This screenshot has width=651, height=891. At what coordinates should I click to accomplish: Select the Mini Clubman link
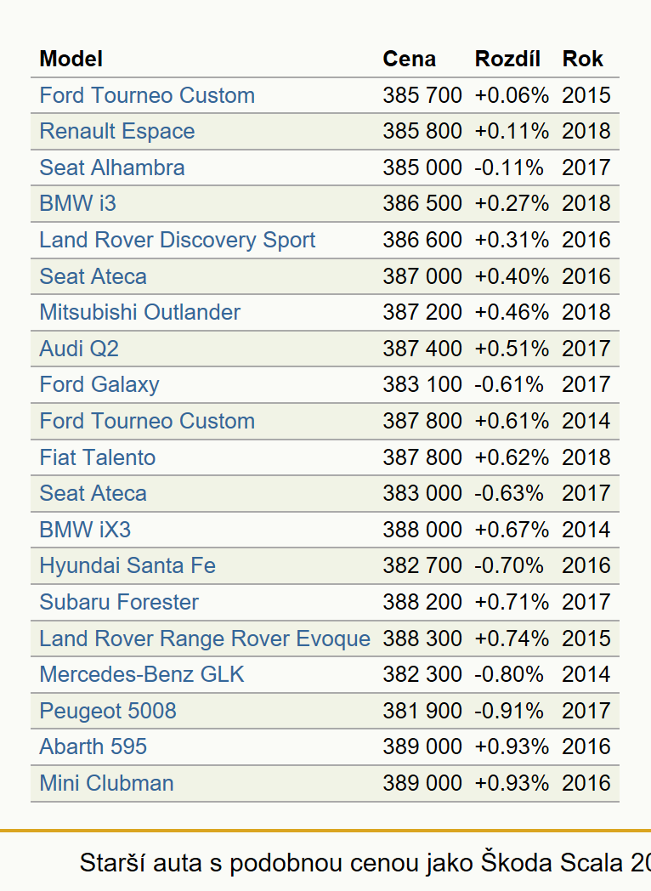pos(106,783)
